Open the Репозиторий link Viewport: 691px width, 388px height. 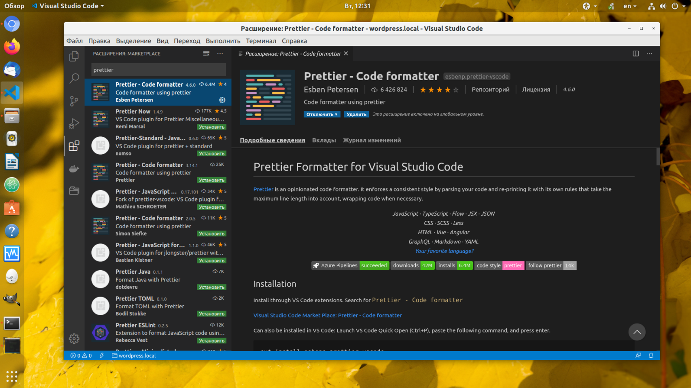point(490,90)
